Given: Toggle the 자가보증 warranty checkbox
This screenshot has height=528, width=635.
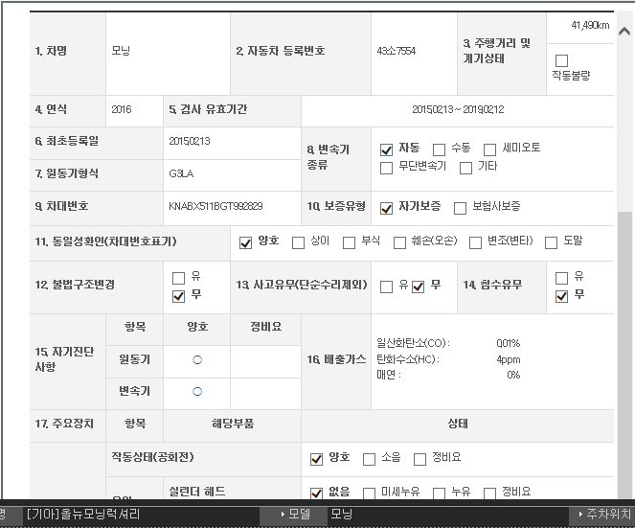Looking at the screenshot, I should (x=387, y=208).
